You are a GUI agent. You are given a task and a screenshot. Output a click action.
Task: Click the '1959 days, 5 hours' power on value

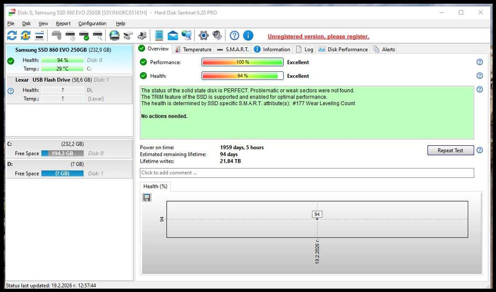[242, 147]
